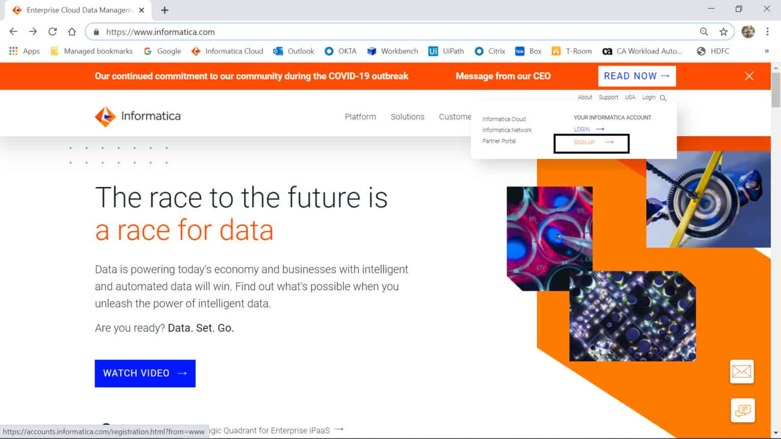The height and width of the screenshot is (439, 781).
Task: Go to browser home icon
Action: point(72,32)
